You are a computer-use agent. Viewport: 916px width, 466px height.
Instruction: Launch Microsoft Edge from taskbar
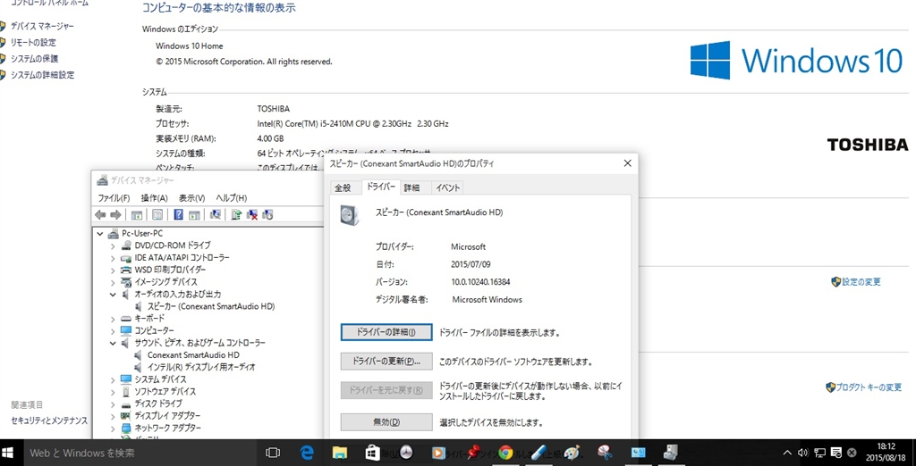point(307,453)
